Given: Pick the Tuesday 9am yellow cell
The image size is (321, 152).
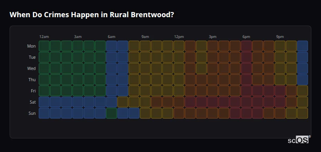Looking at the screenshot, I should click(145, 57).
